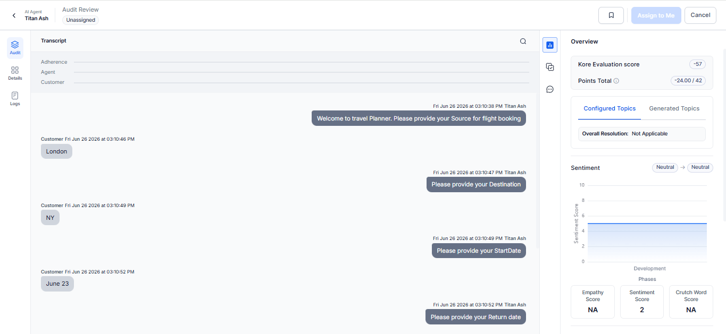Click the 'Welcome to travel Planner' agent message
This screenshot has height=334, width=726.
click(419, 118)
